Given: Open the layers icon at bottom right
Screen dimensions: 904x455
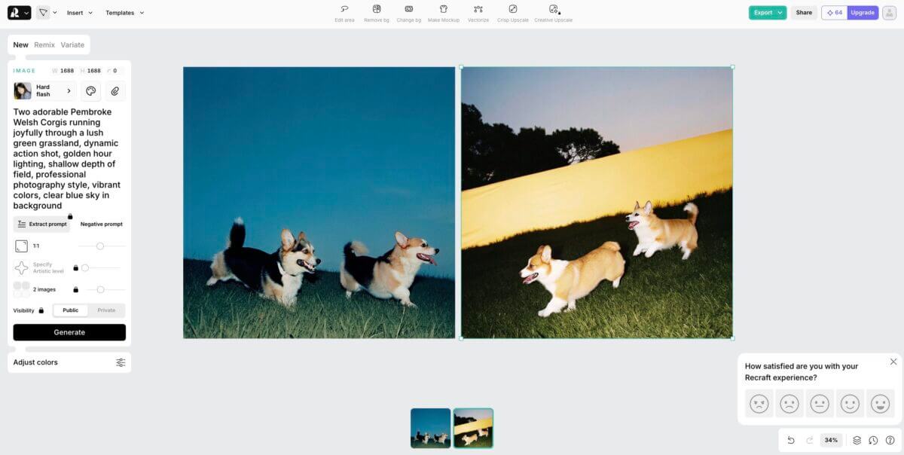Looking at the screenshot, I should coord(857,440).
